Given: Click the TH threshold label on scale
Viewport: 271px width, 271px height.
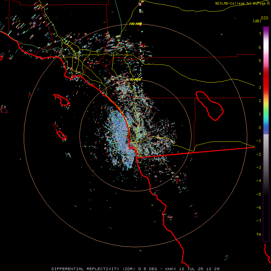Looking at the screenshot, I should pos(259,235).
